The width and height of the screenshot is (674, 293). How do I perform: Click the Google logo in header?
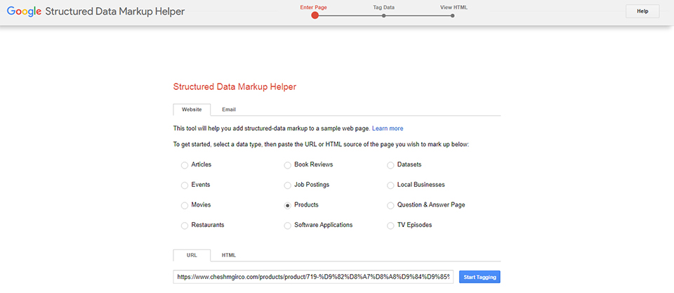24,12
